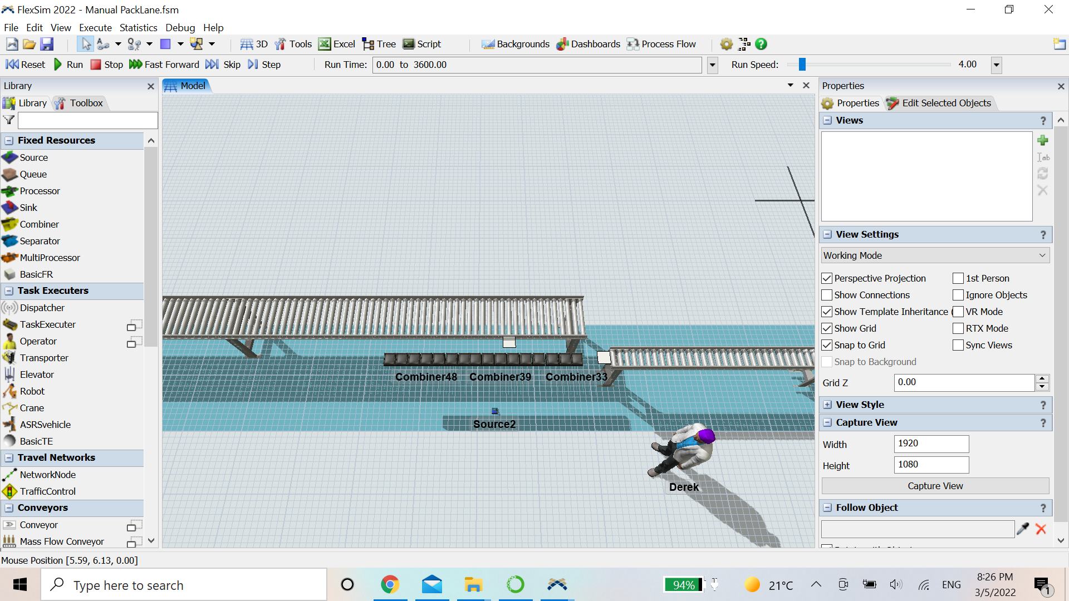Expand the View Style section
The height and width of the screenshot is (601, 1069).
pyautogui.click(x=828, y=405)
